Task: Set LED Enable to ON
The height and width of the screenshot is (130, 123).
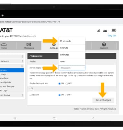Action: [x=59, y=95]
